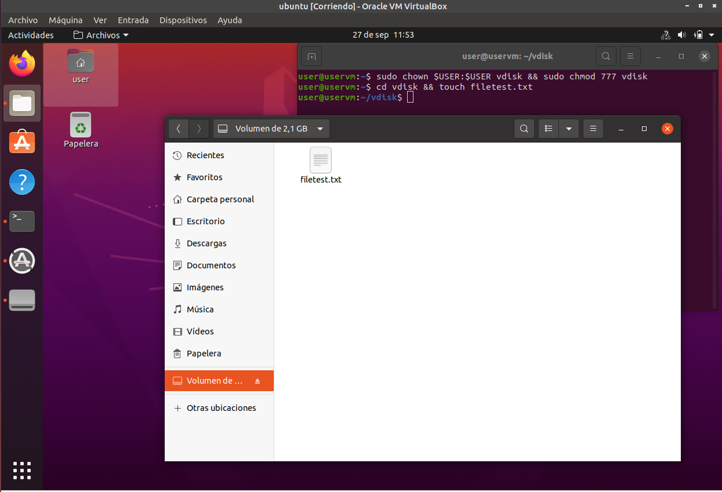722x492 pixels.
Task: Click the volume speaker icon in top bar
Action: coord(682,35)
